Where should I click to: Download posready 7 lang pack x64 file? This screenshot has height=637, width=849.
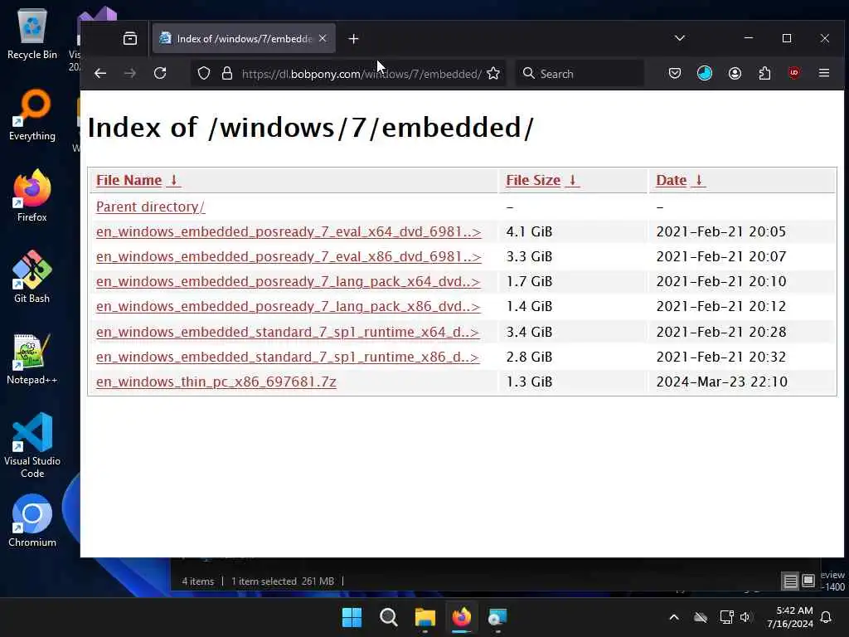coord(288,282)
